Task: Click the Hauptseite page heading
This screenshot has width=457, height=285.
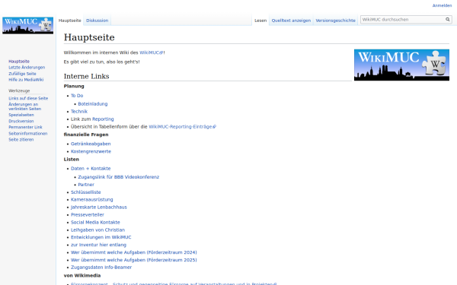Action: click(x=89, y=37)
